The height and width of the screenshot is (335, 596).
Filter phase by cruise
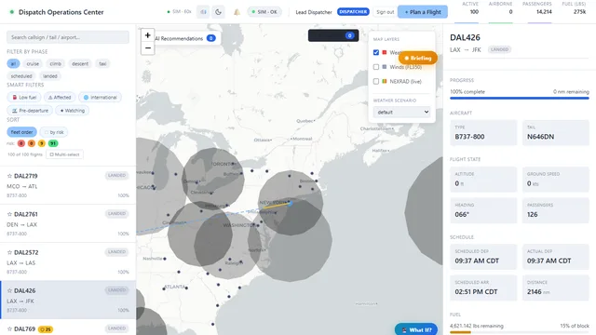pos(33,64)
